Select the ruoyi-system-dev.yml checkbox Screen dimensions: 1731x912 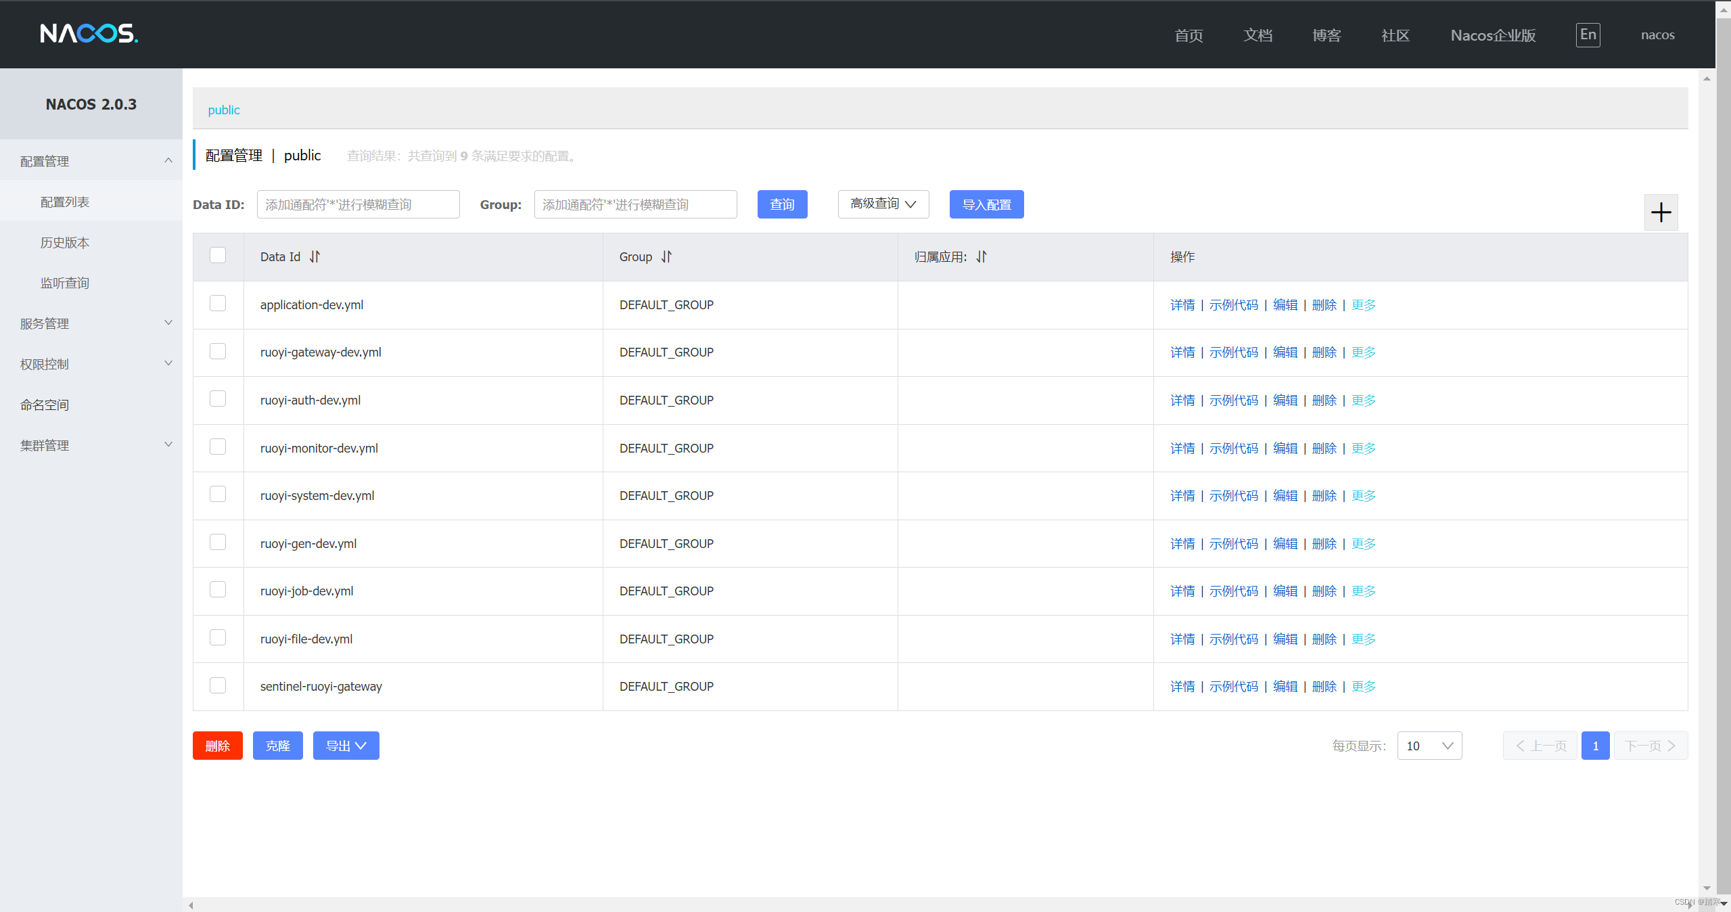[x=218, y=495]
